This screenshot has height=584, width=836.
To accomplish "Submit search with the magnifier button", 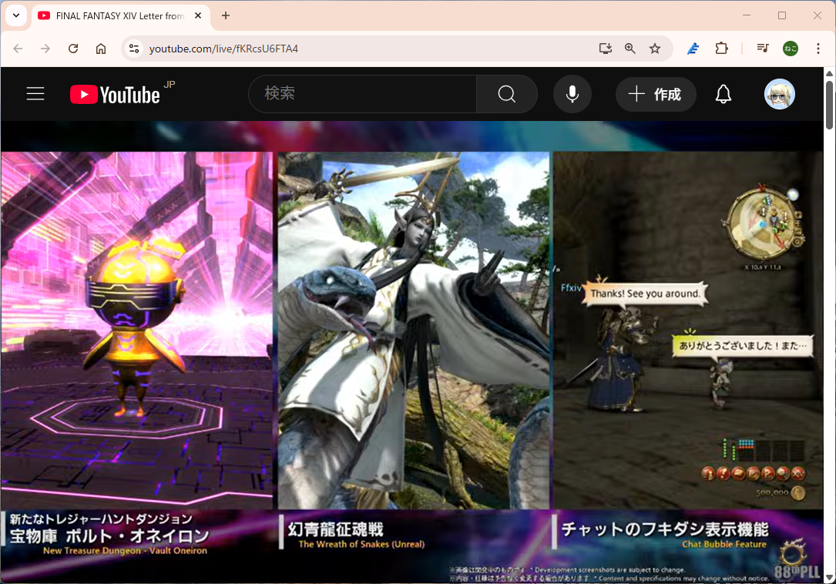I will (507, 94).
